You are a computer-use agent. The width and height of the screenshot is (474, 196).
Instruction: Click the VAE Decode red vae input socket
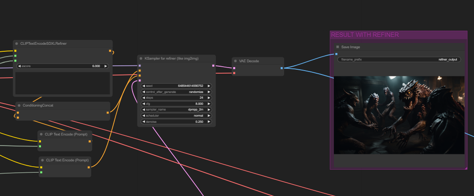point(234,73)
